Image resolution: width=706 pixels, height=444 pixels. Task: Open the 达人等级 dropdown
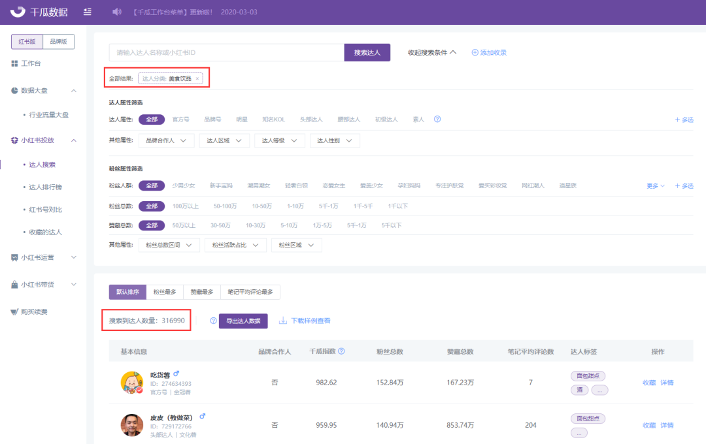click(280, 141)
